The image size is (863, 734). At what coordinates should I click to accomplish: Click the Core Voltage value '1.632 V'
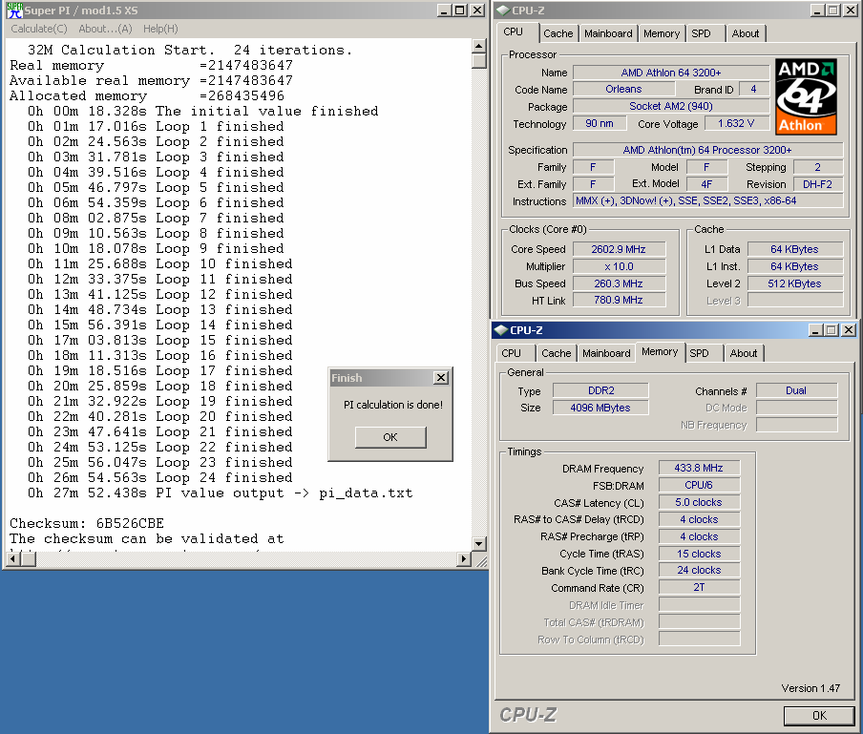(x=736, y=123)
